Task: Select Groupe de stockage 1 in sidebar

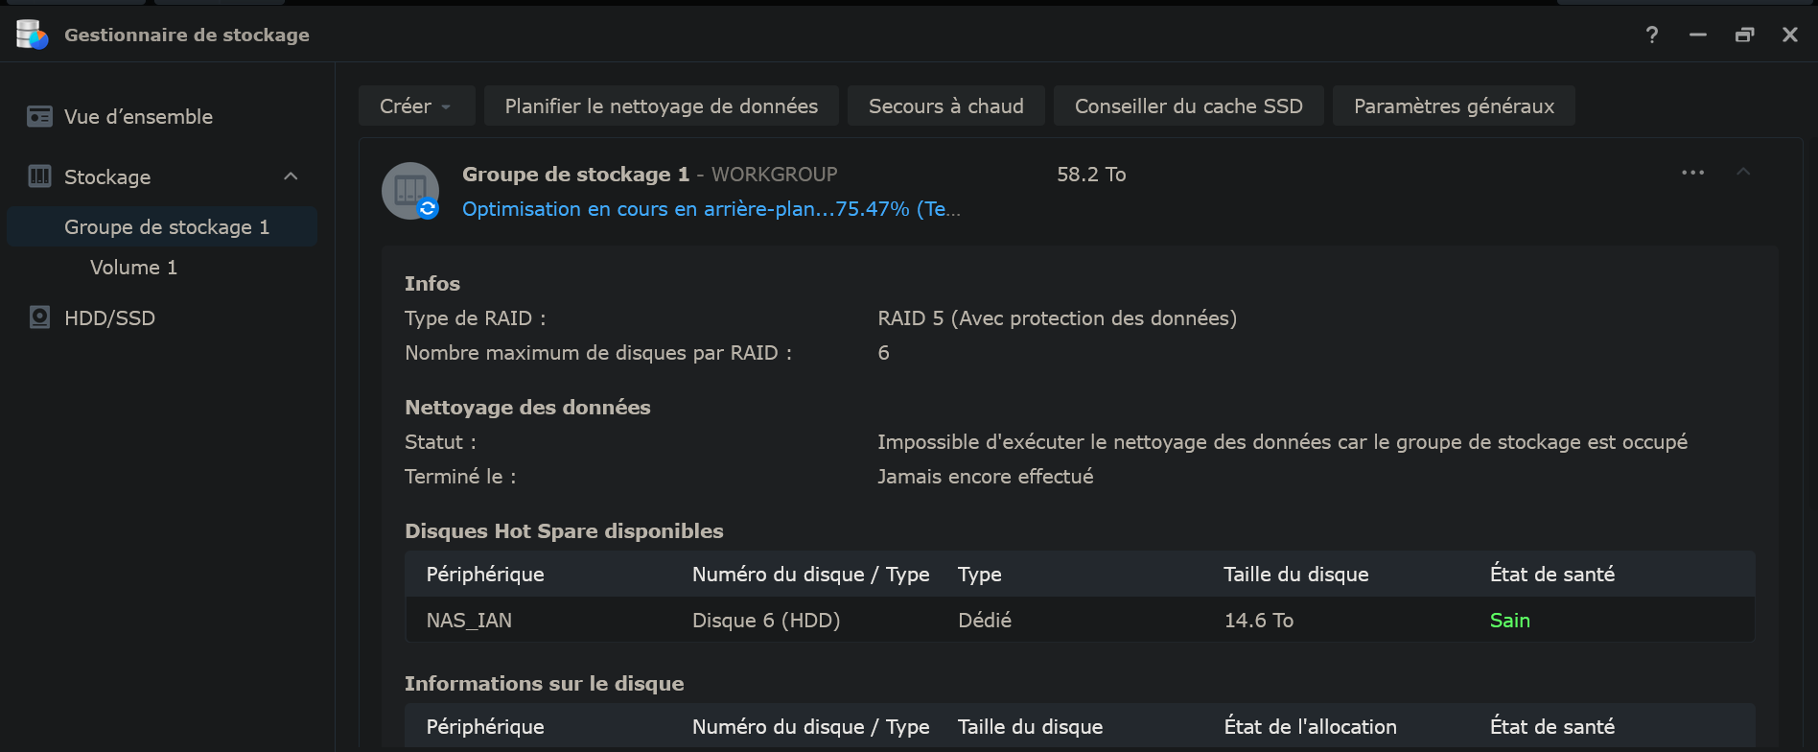Action: pyautogui.click(x=166, y=227)
